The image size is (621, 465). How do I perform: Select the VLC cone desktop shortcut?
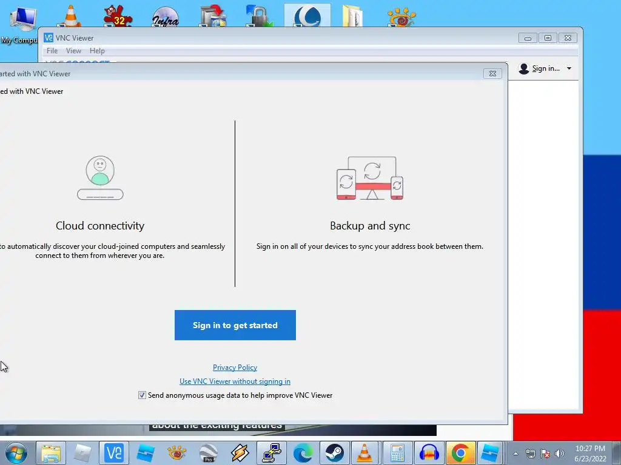(71, 16)
